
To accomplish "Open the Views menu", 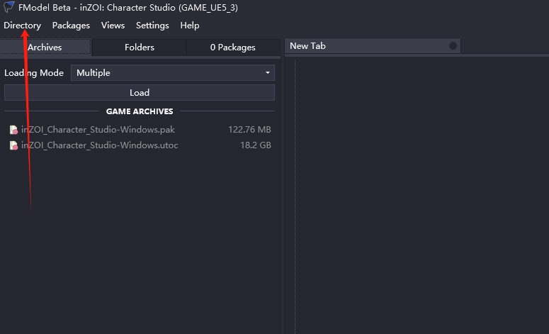I will 113,26.
